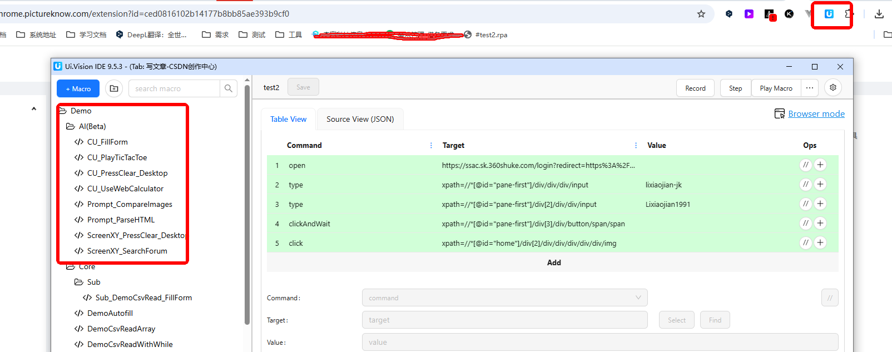Click the comment toggle beside Command field

830,298
